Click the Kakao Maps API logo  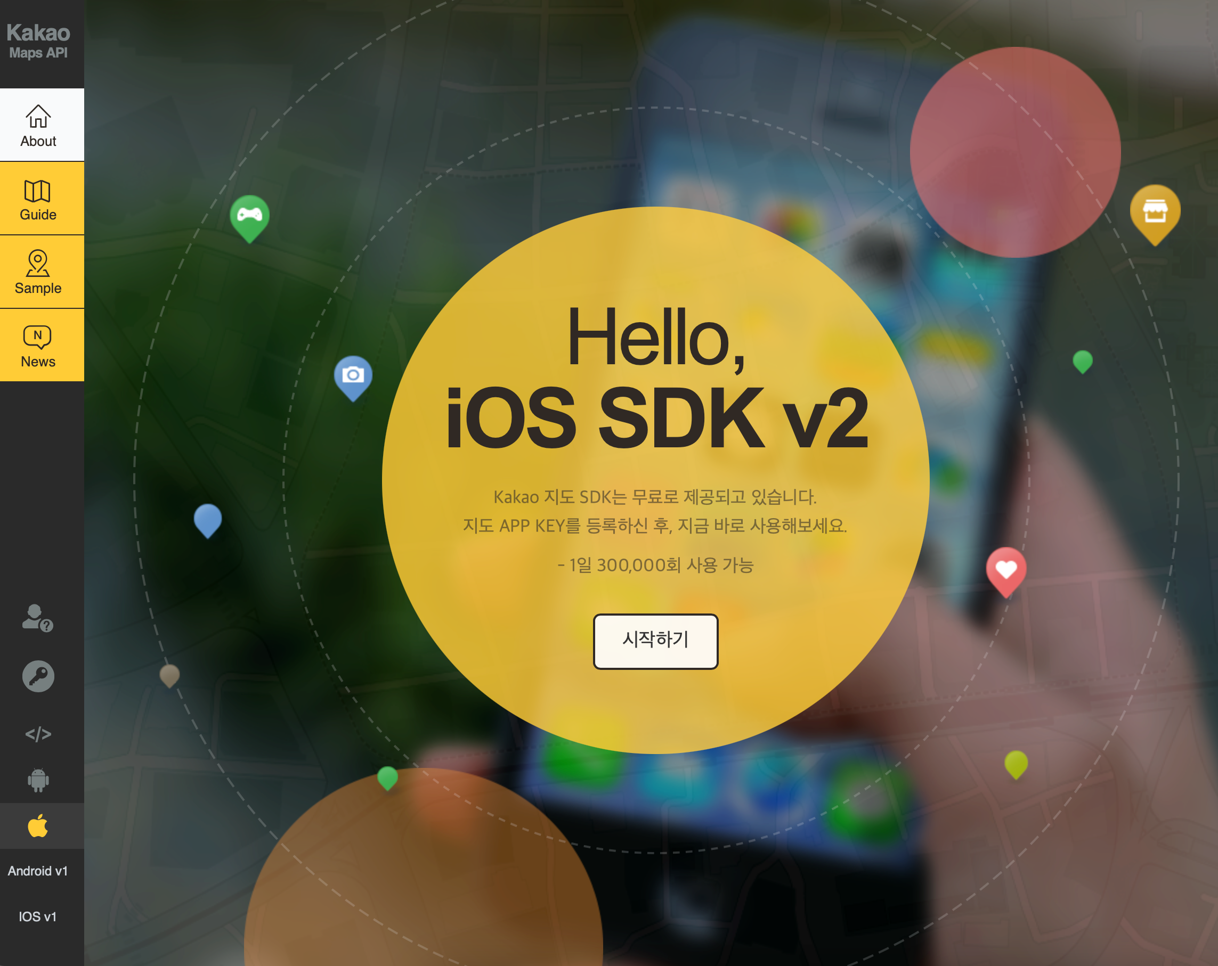[x=38, y=40]
